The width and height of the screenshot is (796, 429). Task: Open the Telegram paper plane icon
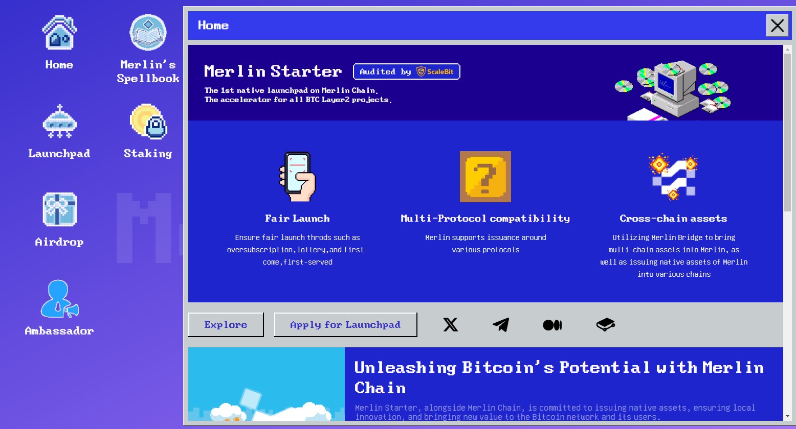pos(501,325)
